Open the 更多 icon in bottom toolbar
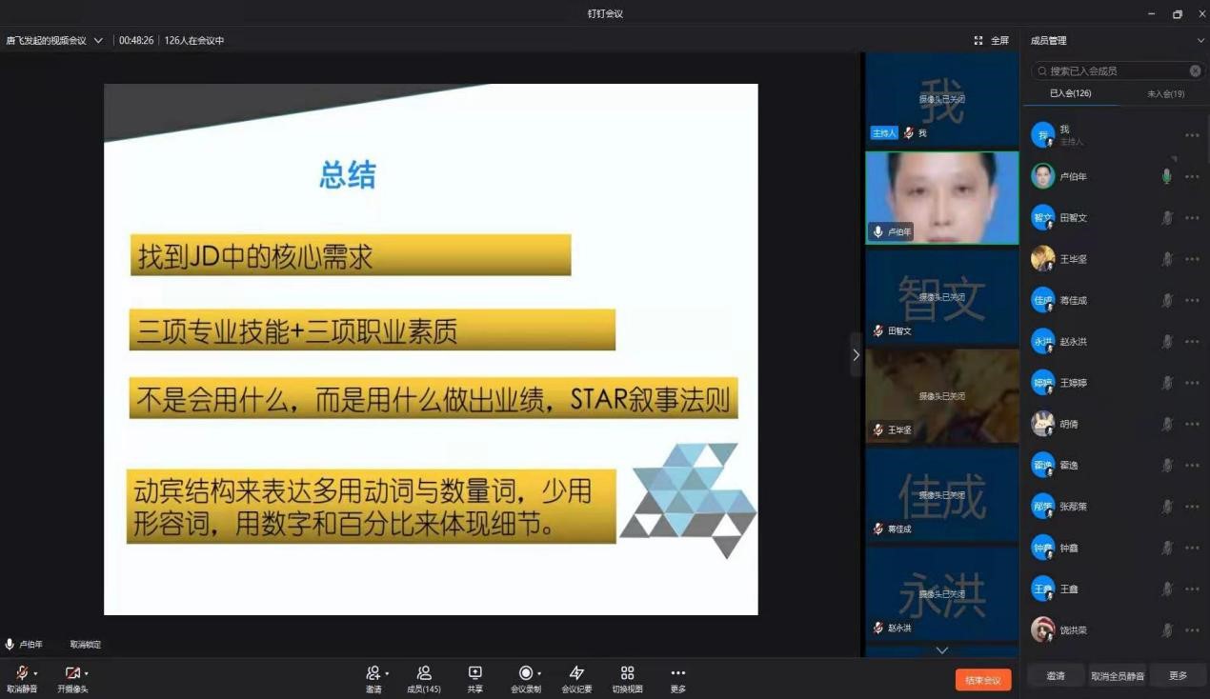Screen dimensions: 1210x699 pos(677,673)
